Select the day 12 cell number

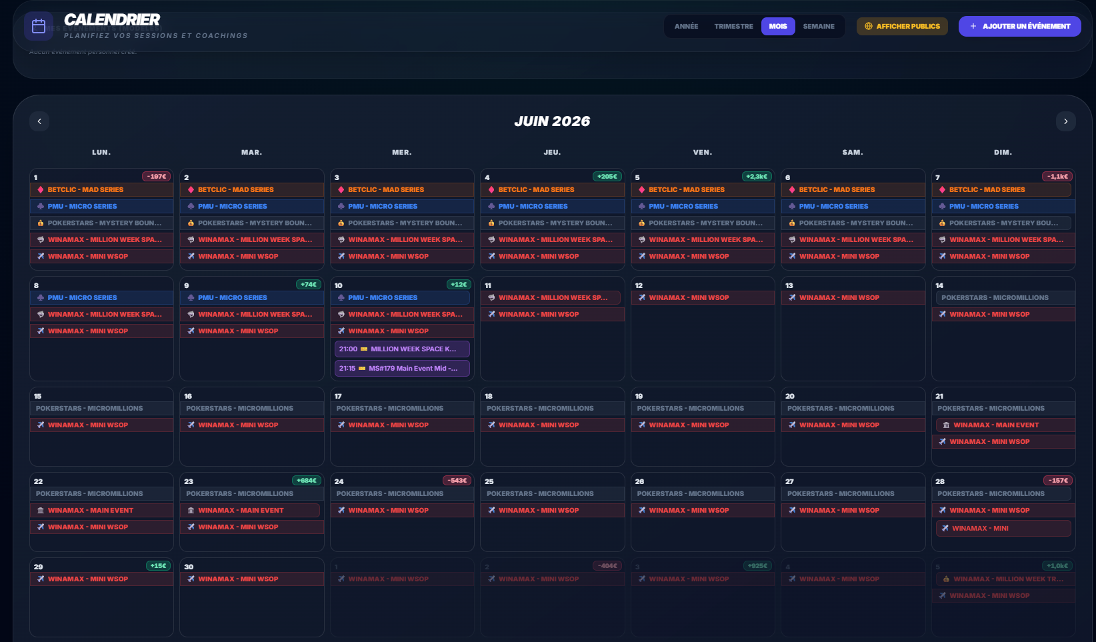tap(639, 285)
